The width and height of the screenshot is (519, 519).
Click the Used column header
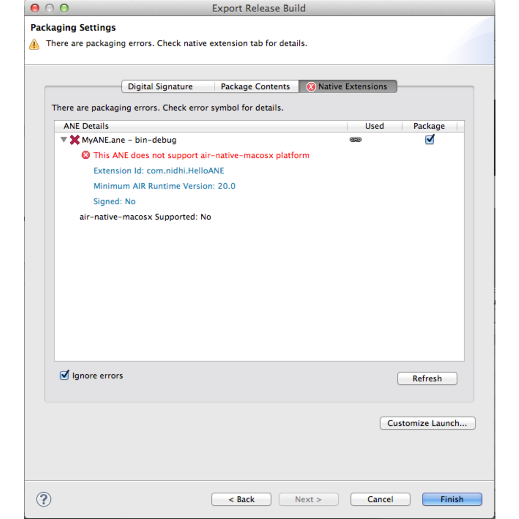click(374, 126)
